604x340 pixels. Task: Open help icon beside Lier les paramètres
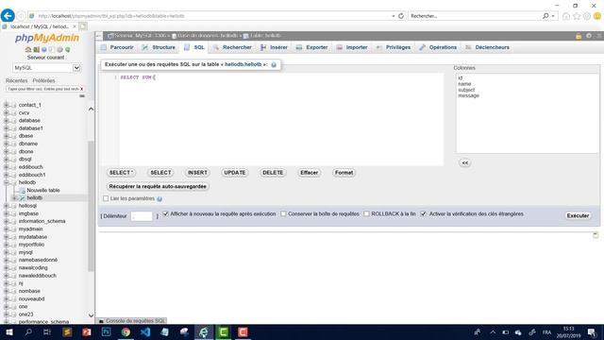(x=159, y=199)
